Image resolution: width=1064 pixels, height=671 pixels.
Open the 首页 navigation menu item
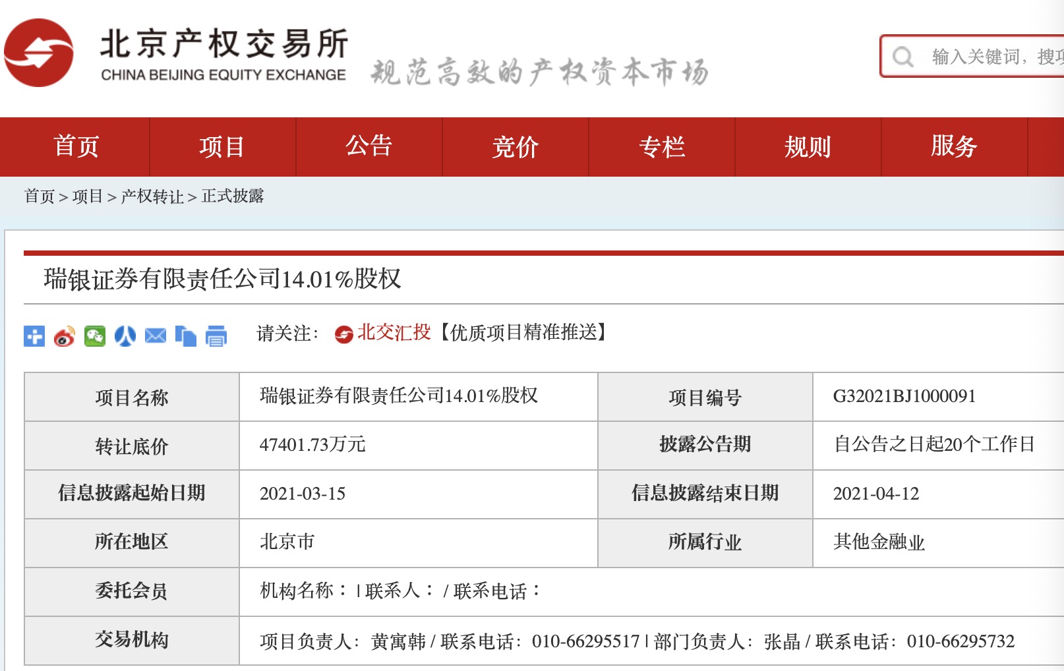76,146
